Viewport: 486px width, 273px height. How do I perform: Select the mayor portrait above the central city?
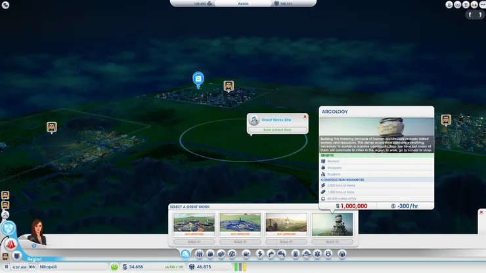[x=229, y=86]
